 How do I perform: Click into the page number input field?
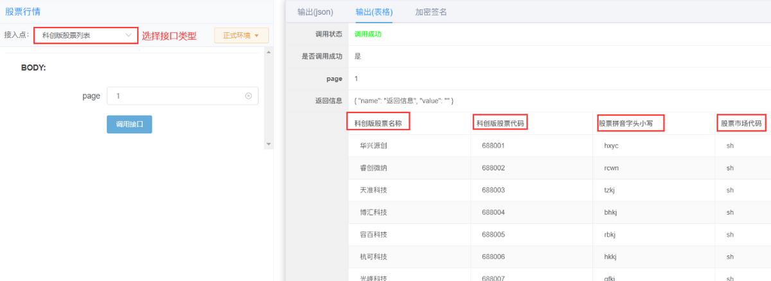pyautogui.click(x=173, y=96)
